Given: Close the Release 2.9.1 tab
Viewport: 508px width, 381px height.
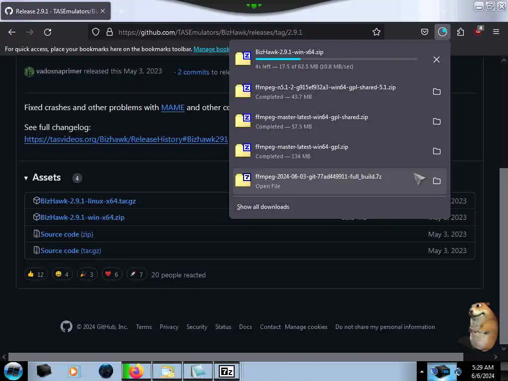Looking at the screenshot, I should click(x=102, y=11).
